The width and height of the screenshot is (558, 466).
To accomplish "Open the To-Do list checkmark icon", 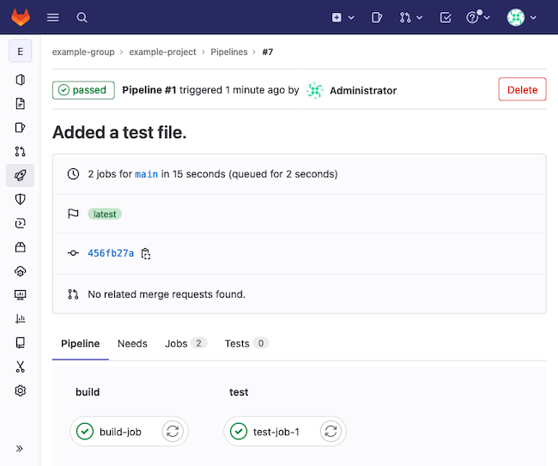I will coord(445,17).
